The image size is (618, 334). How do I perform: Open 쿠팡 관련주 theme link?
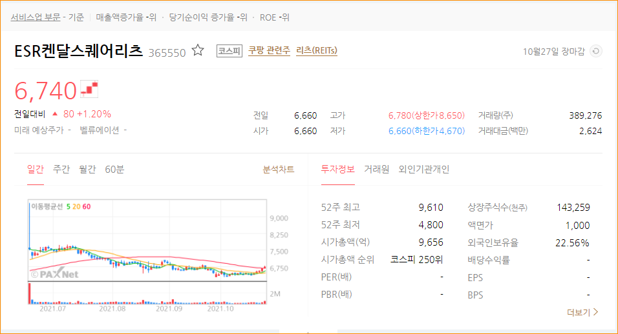[269, 50]
